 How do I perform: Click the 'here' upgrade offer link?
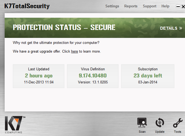(74, 51)
